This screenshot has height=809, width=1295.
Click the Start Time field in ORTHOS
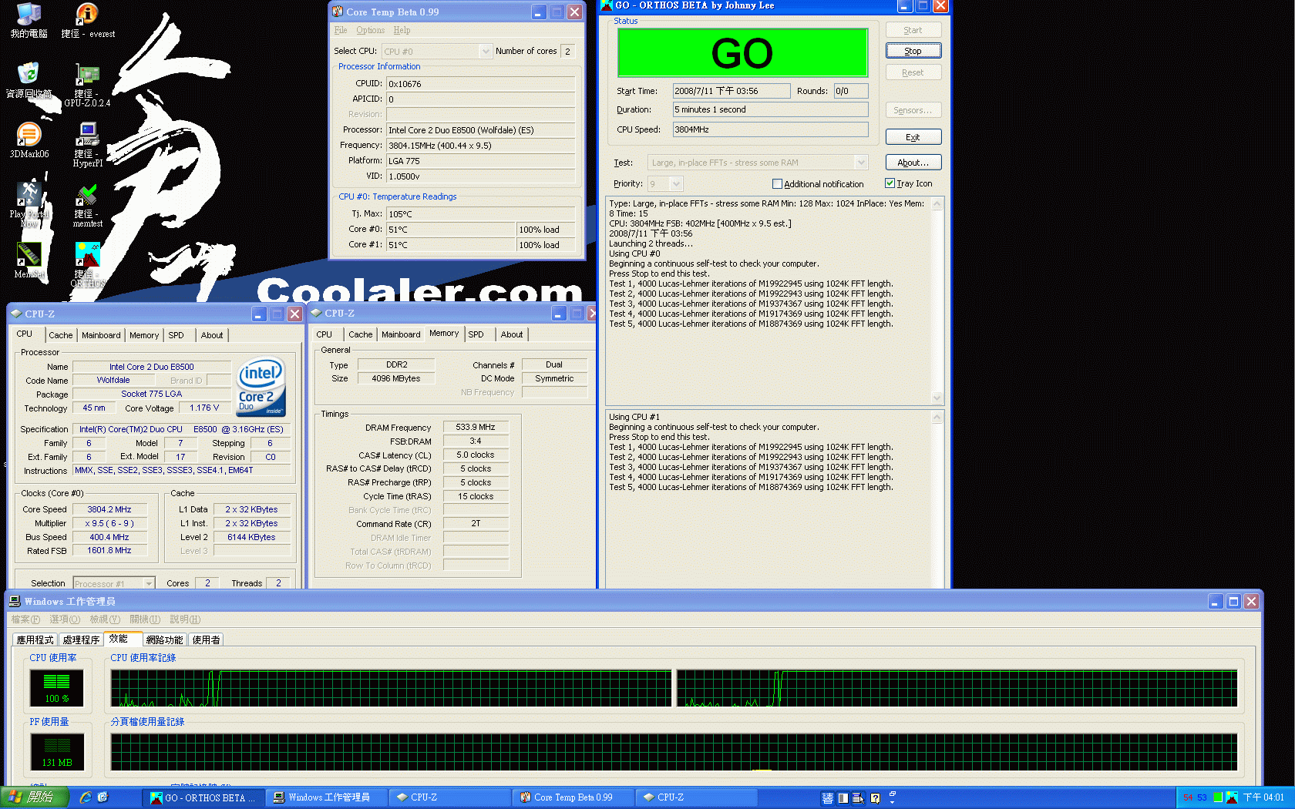[731, 91]
